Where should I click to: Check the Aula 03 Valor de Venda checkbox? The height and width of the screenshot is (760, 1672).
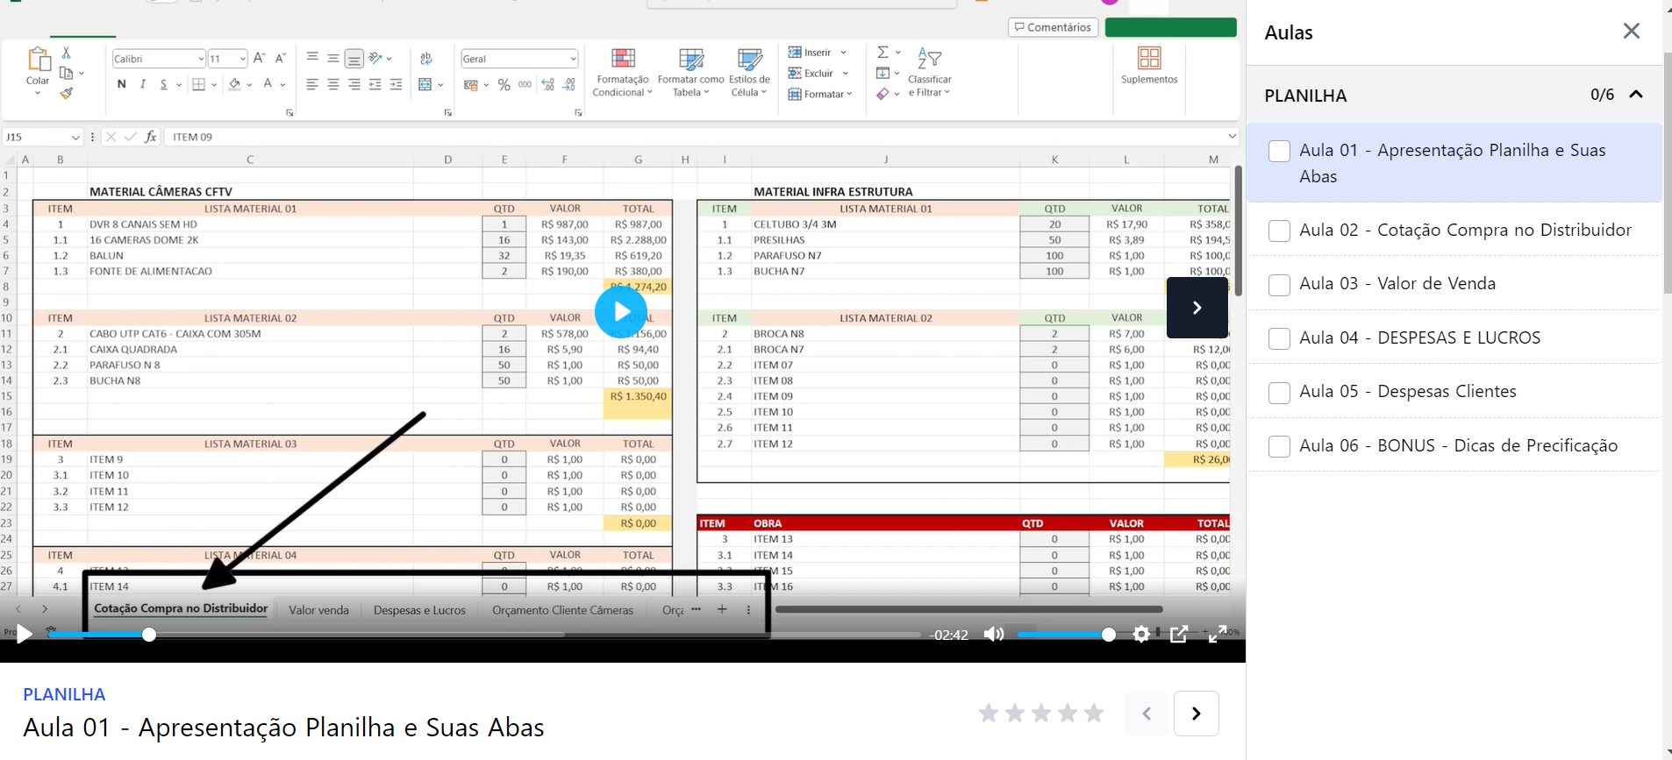point(1279,285)
